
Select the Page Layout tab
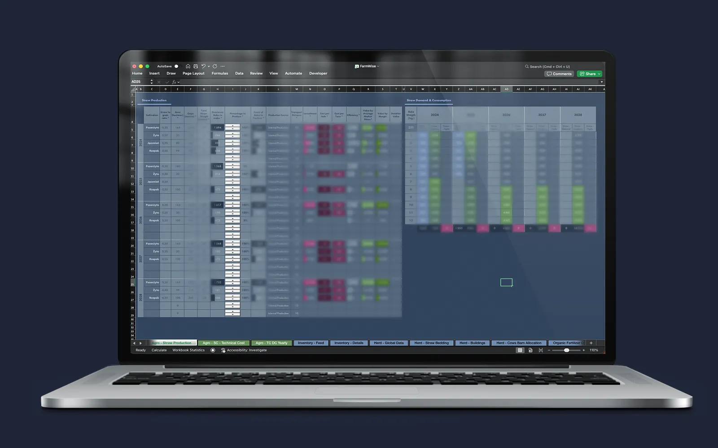[193, 73]
